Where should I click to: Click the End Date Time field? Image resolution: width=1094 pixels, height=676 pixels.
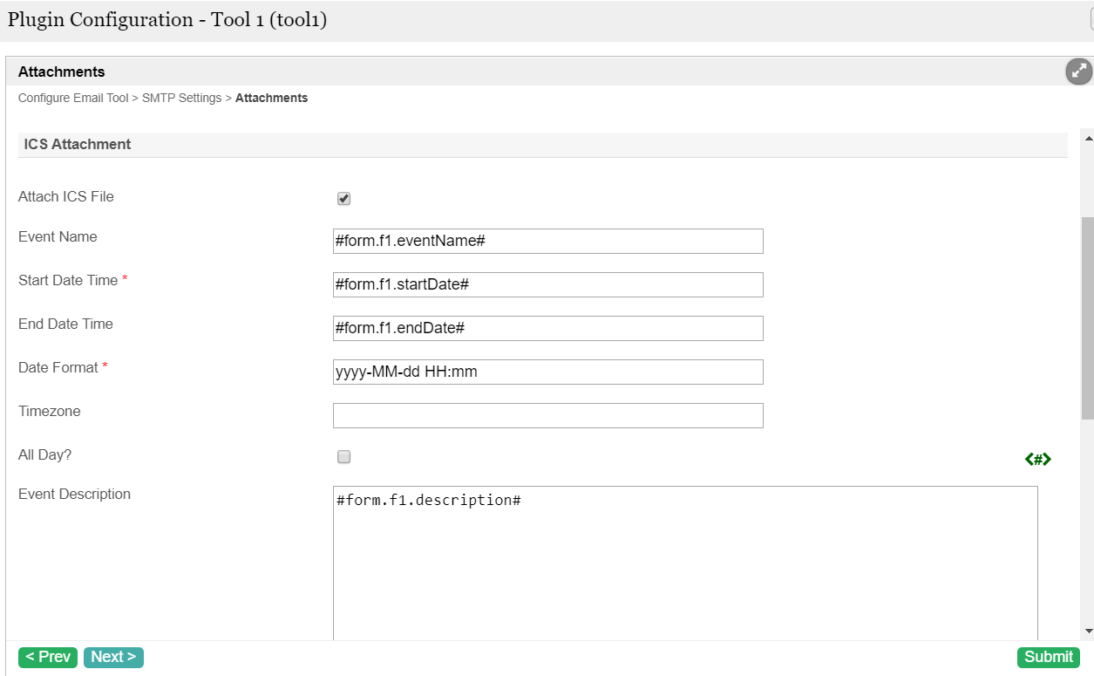coord(547,328)
